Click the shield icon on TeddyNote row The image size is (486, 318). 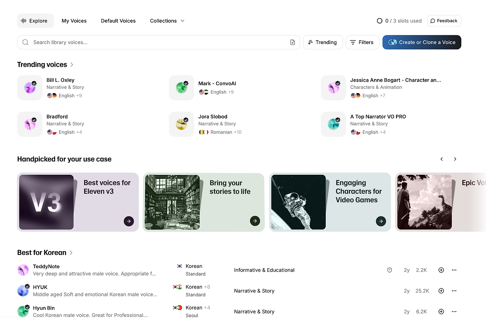click(390, 270)
